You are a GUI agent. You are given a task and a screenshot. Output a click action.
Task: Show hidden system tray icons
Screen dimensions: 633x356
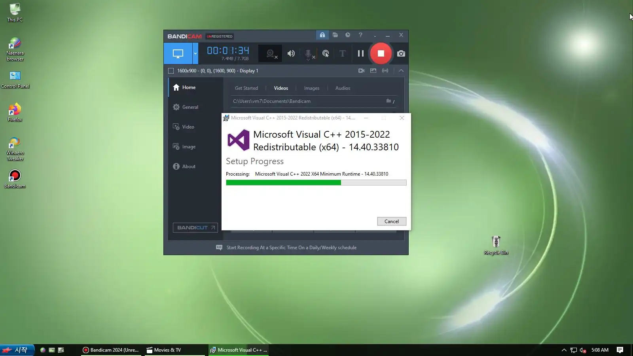click(564, 350)
